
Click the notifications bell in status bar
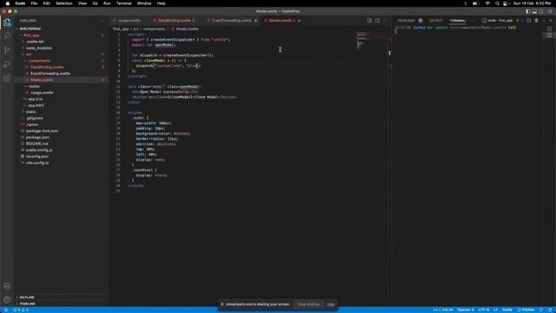[x=550, y=310]
